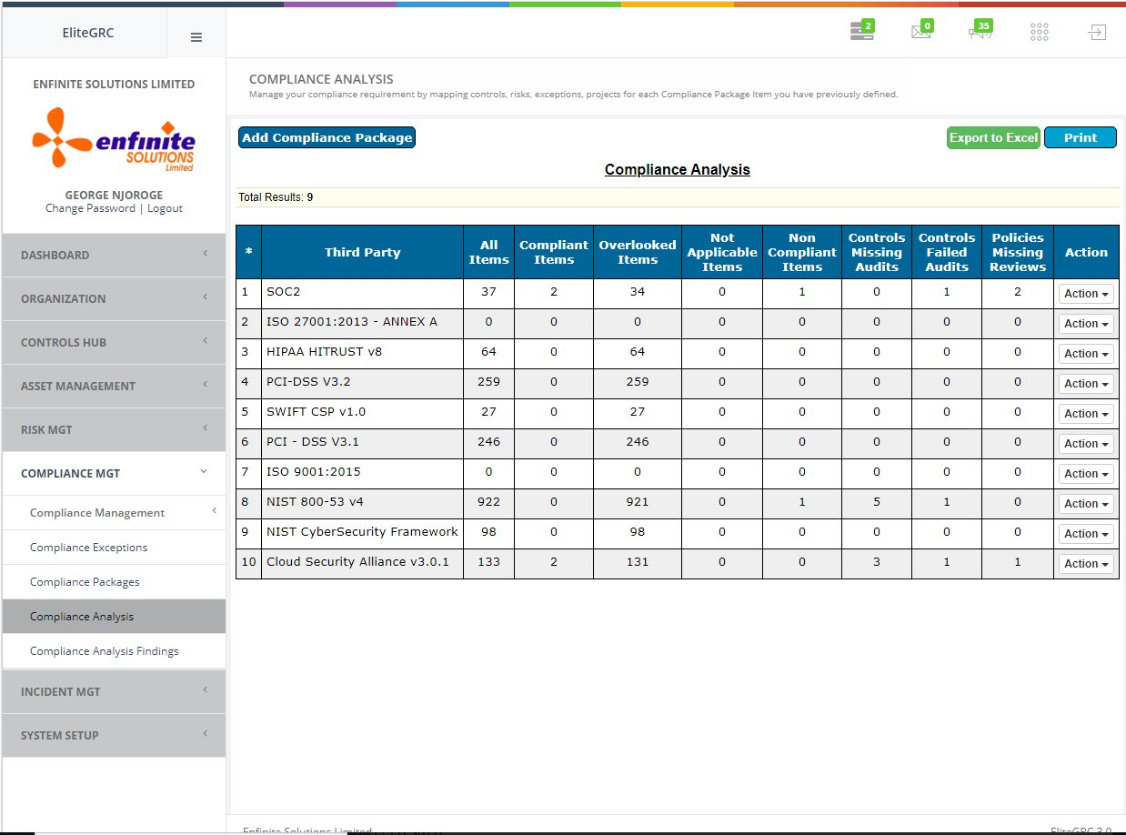Open Action dropdown for ISO 9001:2015 row

point(1086,474)
